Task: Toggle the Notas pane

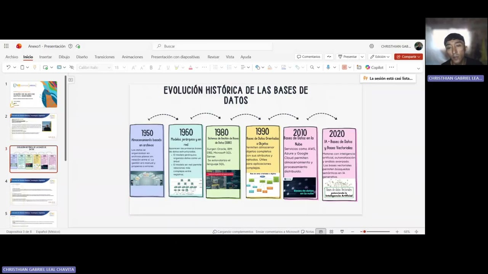Action: [307, 231]
